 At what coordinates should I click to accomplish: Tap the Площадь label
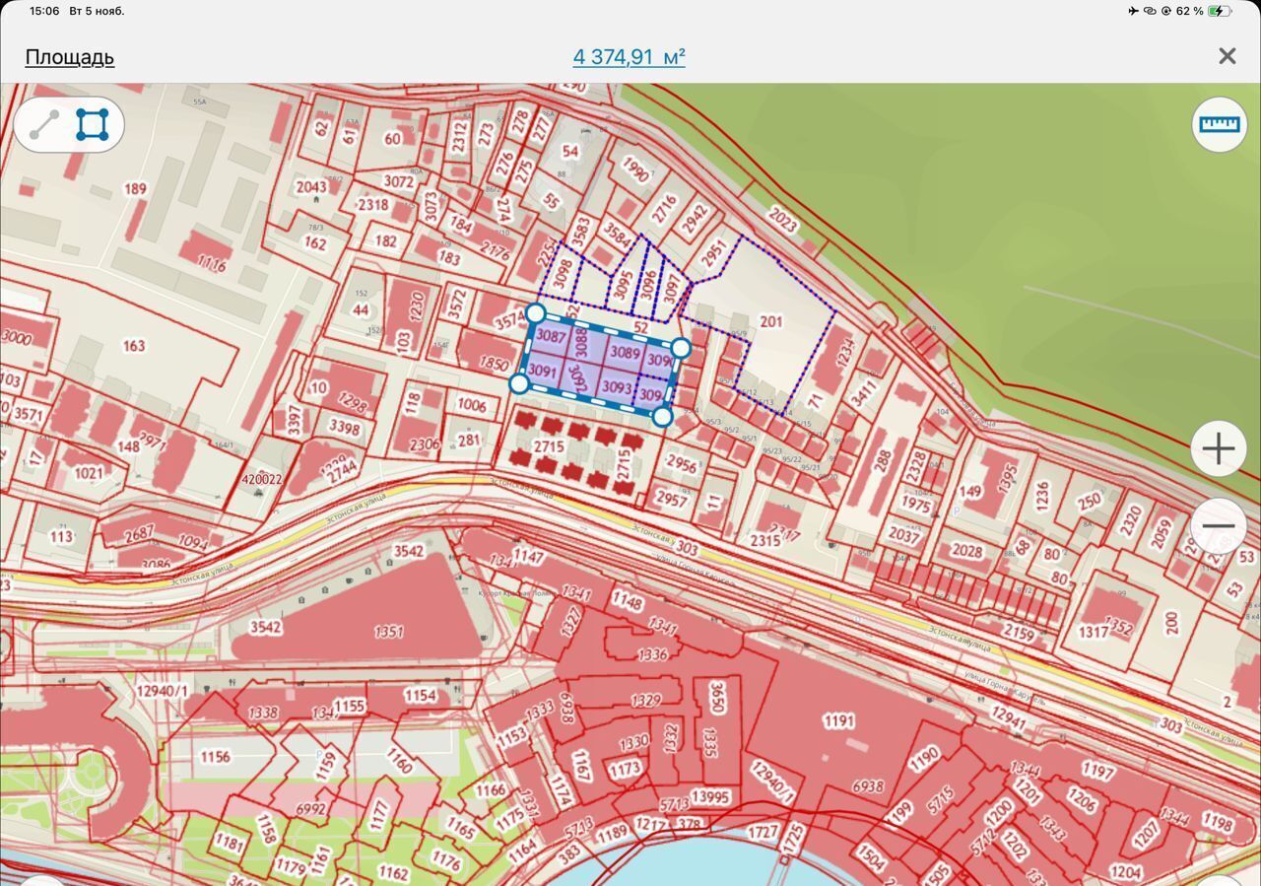coord(70,57)
